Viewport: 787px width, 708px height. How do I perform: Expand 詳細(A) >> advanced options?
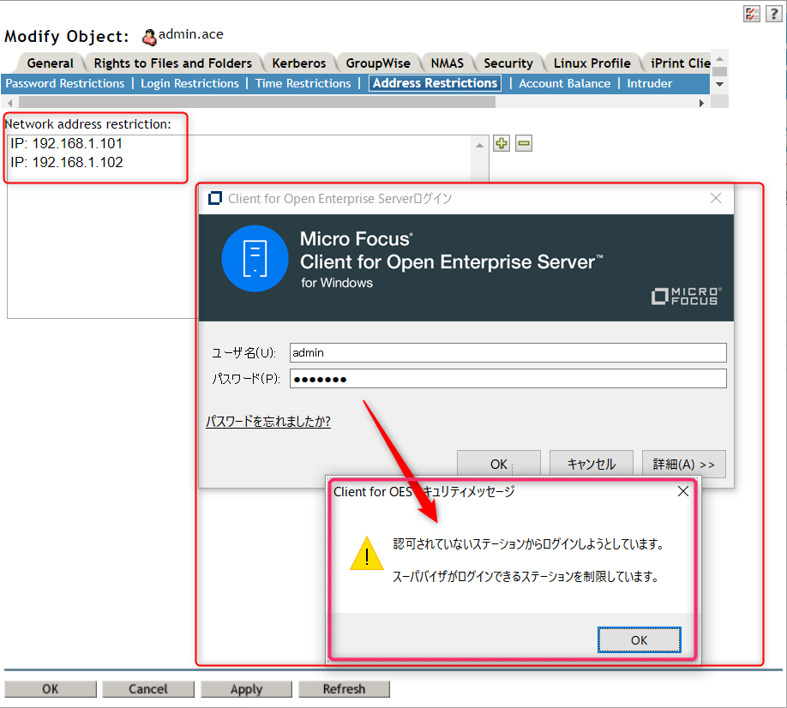[683, 464]
